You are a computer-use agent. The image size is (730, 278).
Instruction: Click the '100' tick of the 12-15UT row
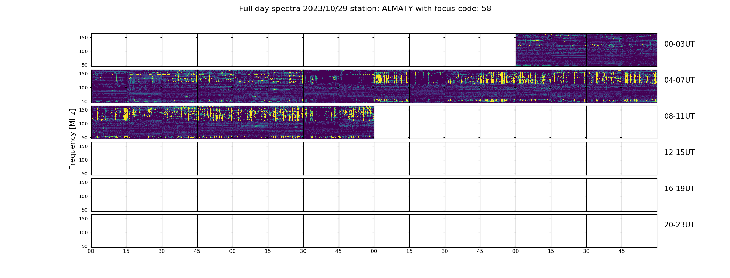(83, 160)
